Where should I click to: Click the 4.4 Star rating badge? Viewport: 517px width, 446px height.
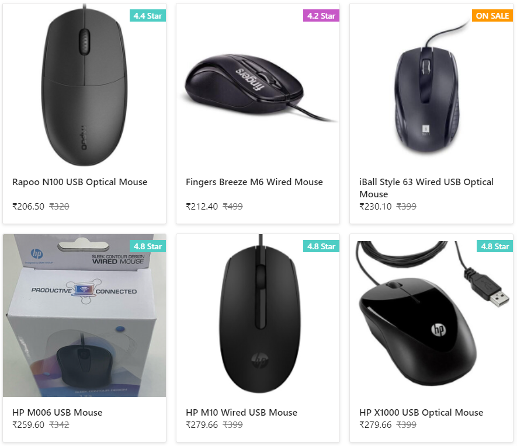tap(147, 16)
